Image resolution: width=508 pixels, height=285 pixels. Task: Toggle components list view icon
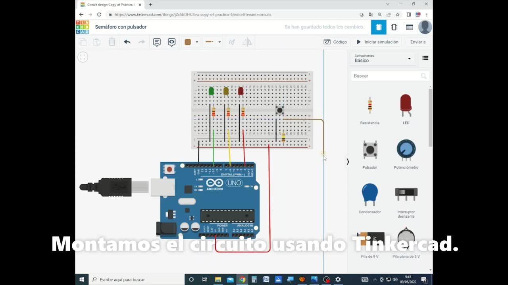[x=425, y=58]
